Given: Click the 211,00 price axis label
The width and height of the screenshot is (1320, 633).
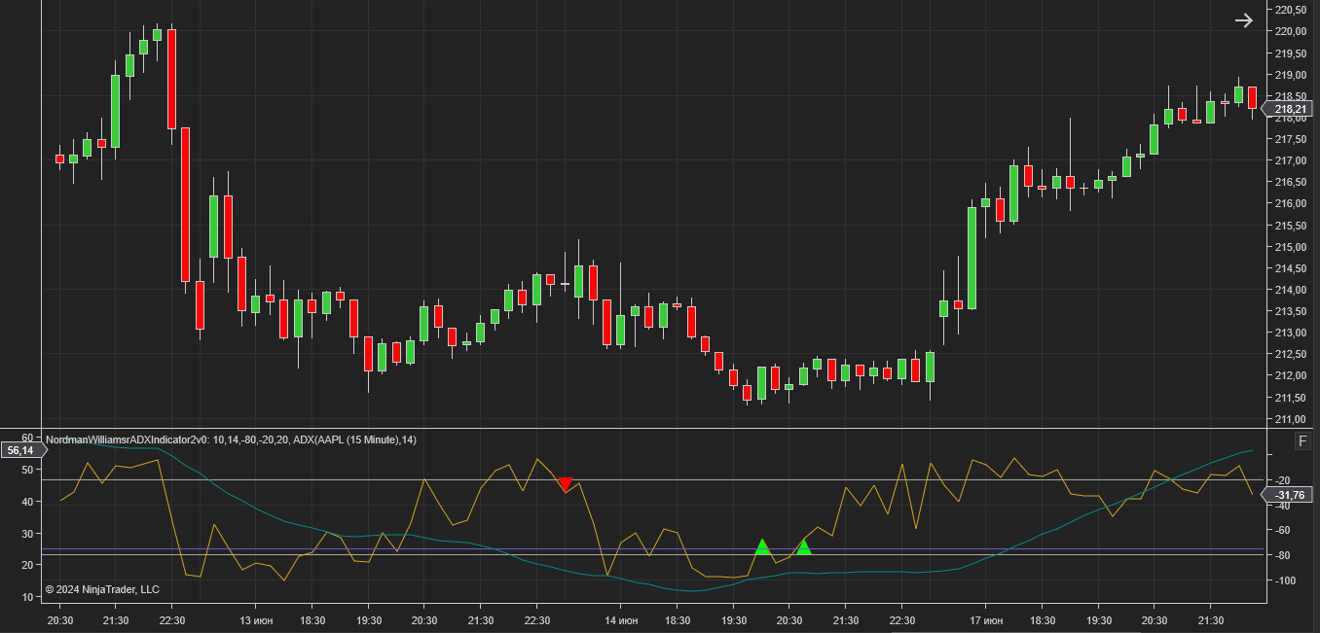Looking at the screenshot, I should point(1289,419).
